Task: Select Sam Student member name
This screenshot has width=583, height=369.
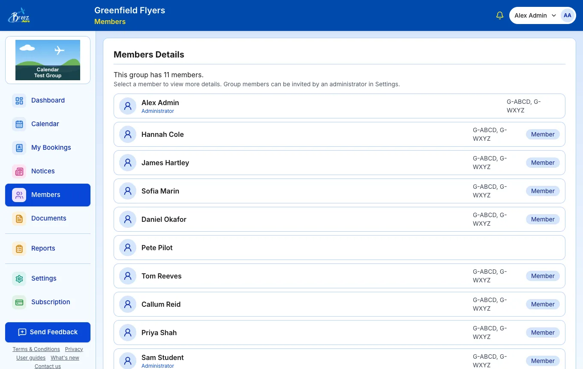Action: pyautogui.click(x=162, y=357)
